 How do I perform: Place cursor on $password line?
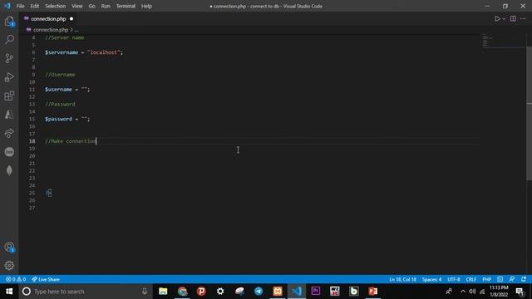(x=67, y=119)
